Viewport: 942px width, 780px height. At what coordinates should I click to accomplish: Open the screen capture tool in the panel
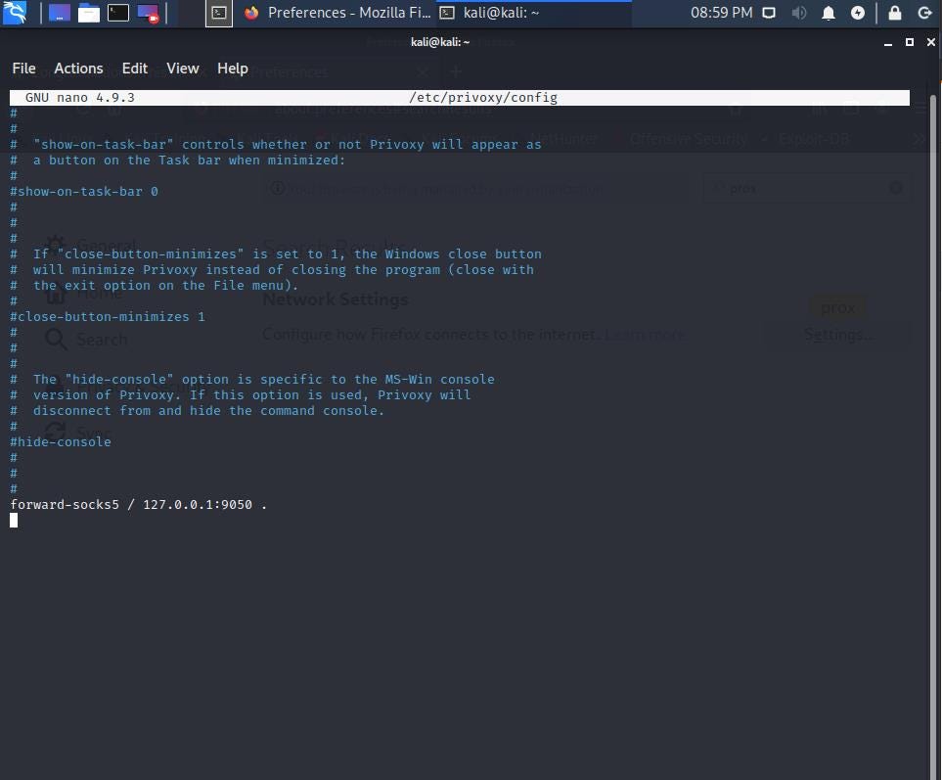tap(147, 13)
